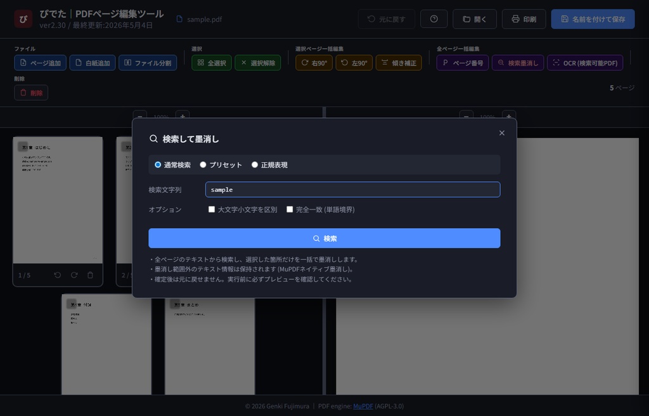Delete page 1 with trash icon
This screenshot has height=416, width=649.
coord(90,275)
